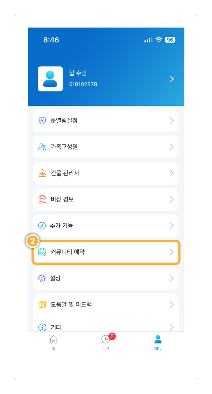Switch to the 홈 tab

[x=54, y=342]
